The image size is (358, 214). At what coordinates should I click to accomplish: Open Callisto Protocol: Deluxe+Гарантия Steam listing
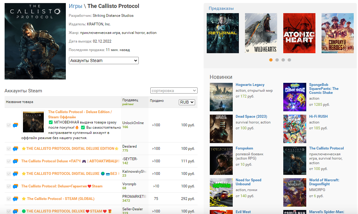(x=62, y=186)
